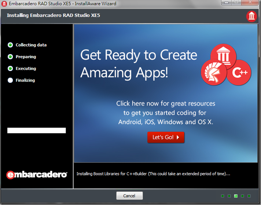261x205 pixels.
Task: Click 'Installing Embarcadero RAD Studio XE5' heading
Action: click(x=54, y=15)
